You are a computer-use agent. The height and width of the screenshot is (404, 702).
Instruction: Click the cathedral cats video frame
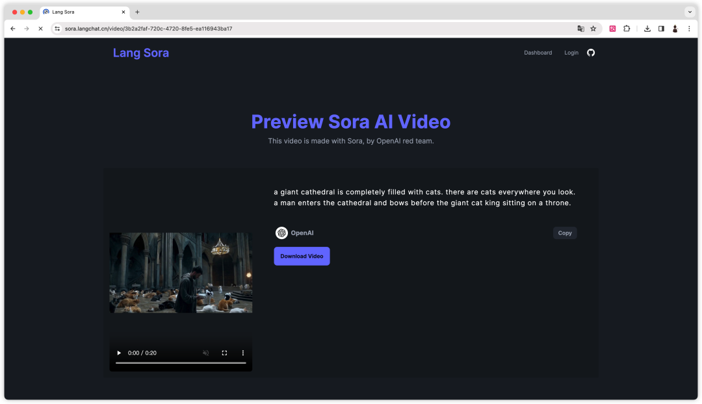(x=181, y=272)
